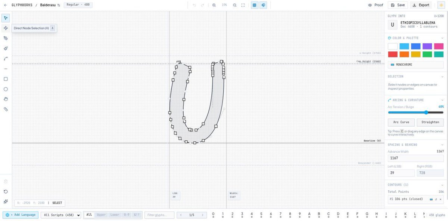Select the Ellipse shape tool
This screenshot has width=448, height=221.
[x=6, y=89]
